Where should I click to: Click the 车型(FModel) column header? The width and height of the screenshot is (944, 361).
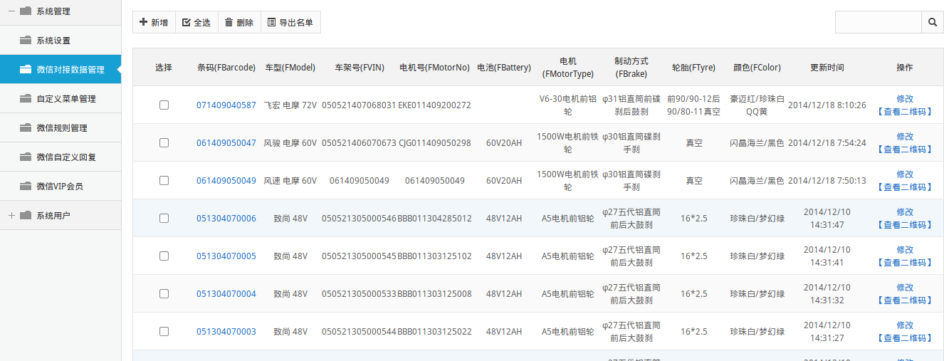(x=290, y=68)
